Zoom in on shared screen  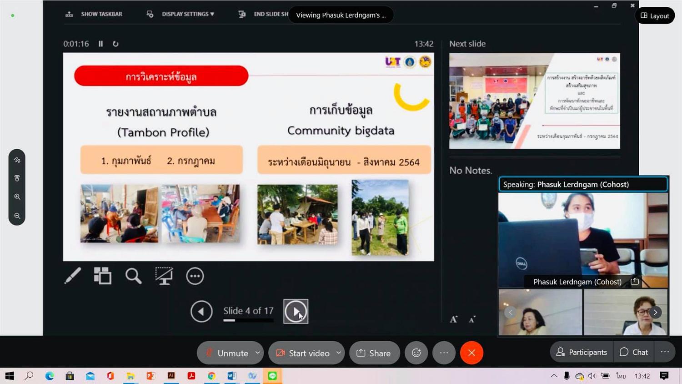[17, 197]
